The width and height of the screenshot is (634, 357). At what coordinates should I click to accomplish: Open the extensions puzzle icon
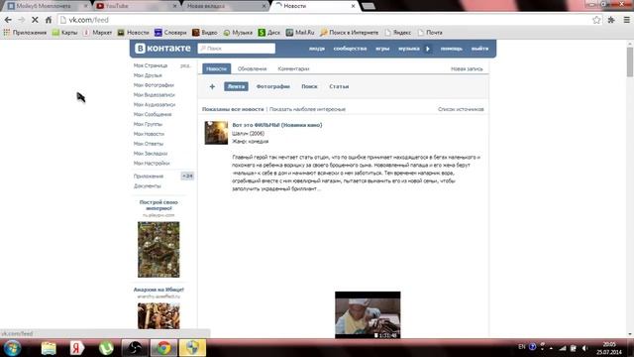click(x=611, y=20)
